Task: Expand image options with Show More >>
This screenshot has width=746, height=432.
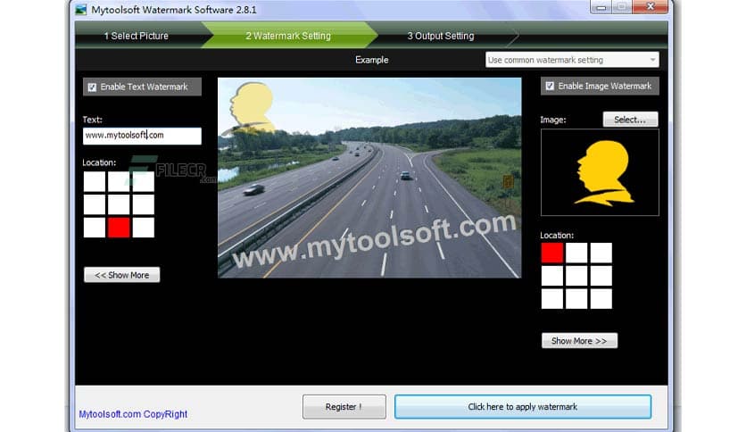Action: point(579,341)
